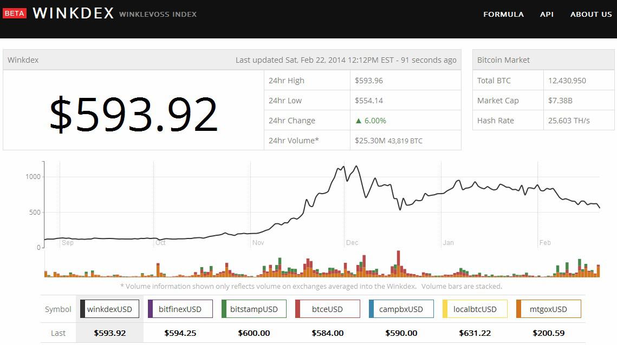Click the 24hr Volume* label

point(294,141)
